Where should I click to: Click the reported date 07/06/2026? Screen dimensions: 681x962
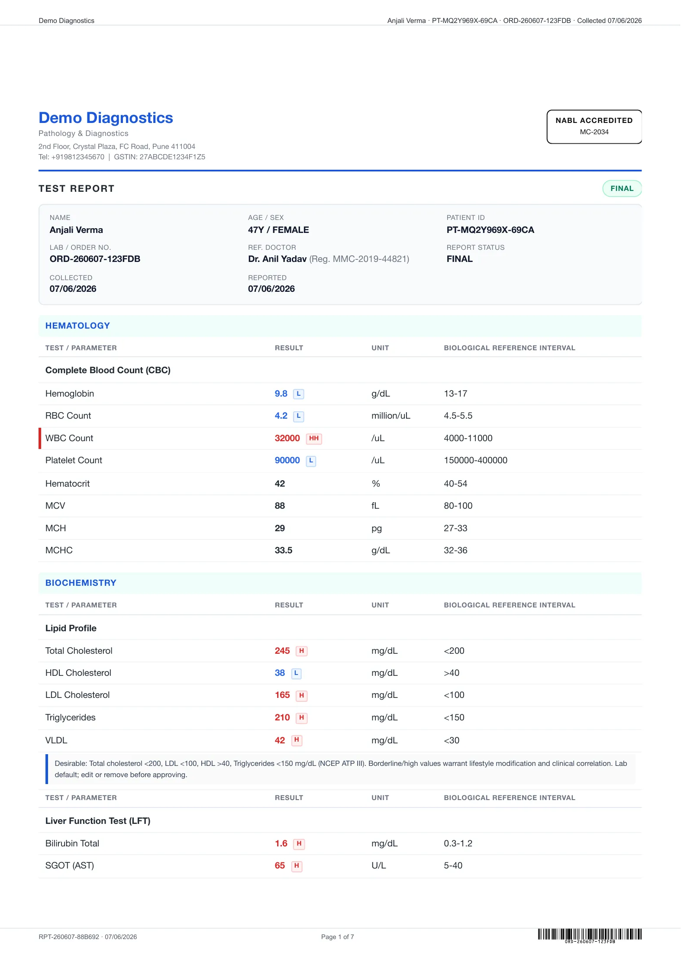(x=271, y=289)
